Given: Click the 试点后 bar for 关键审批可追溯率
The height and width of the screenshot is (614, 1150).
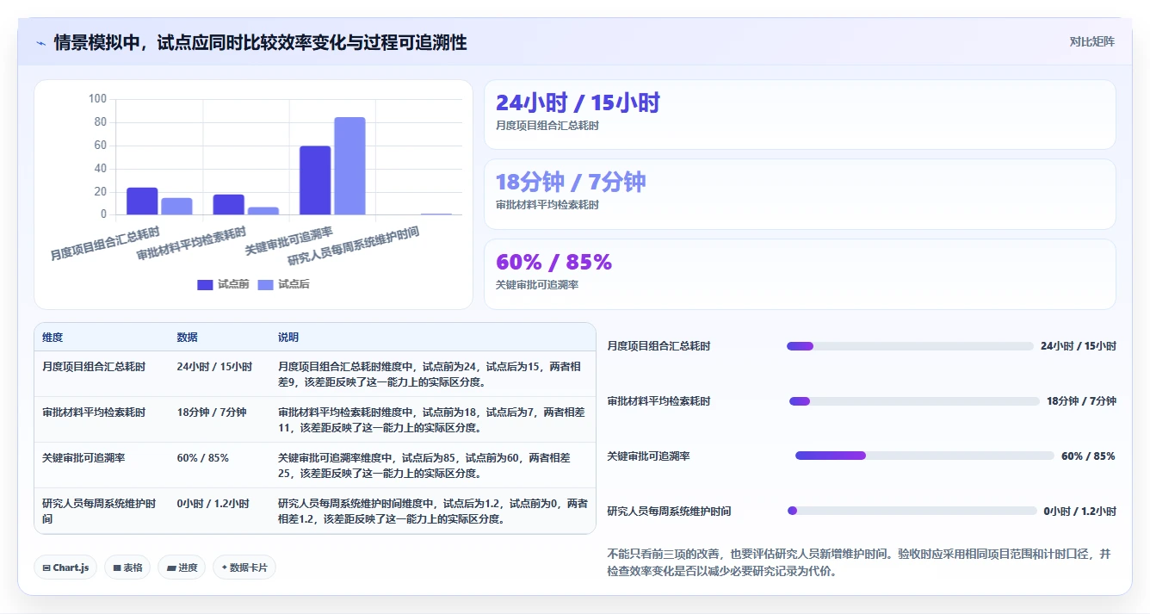Looking at the screenshot, I should 349,165.
